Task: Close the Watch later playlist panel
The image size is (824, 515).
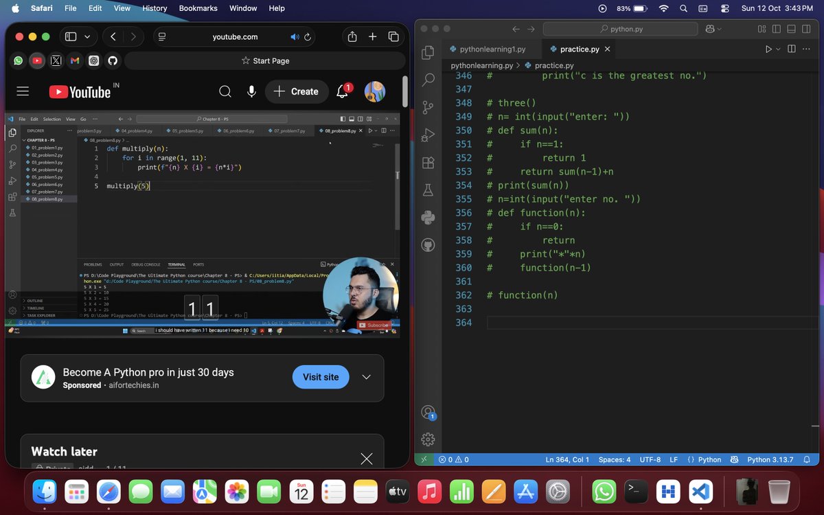Action: [x=367, y=459]
